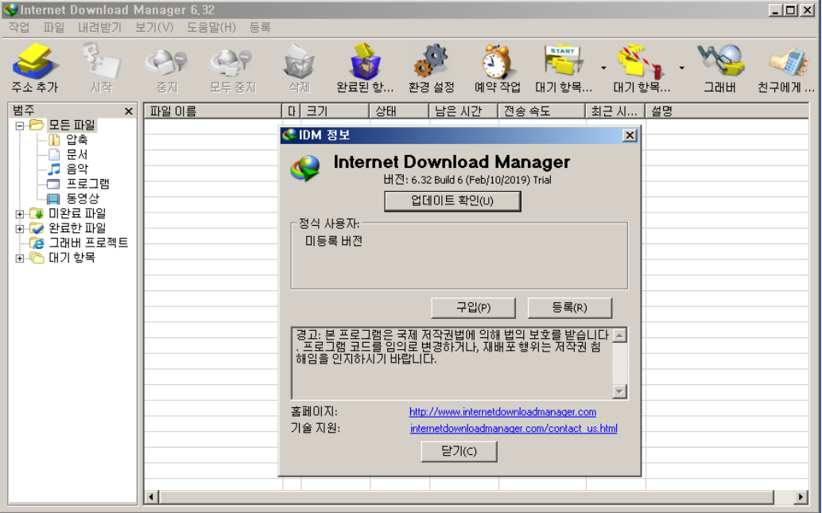Sort by 전송 속도 column header

point(541,111)
